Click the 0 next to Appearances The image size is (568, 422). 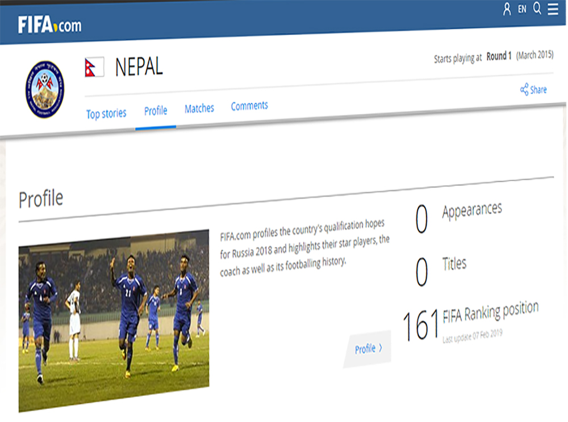421,219
